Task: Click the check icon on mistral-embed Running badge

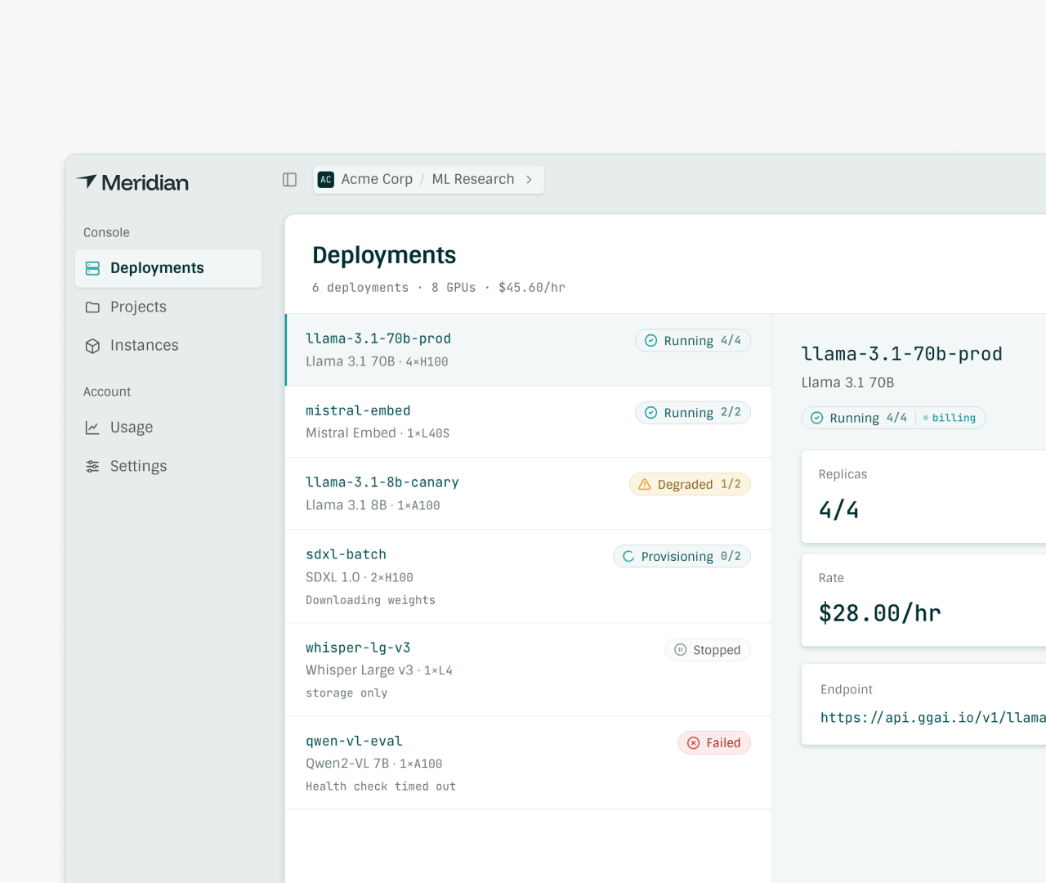Action: pyautogui.click(x=651, y=413)
